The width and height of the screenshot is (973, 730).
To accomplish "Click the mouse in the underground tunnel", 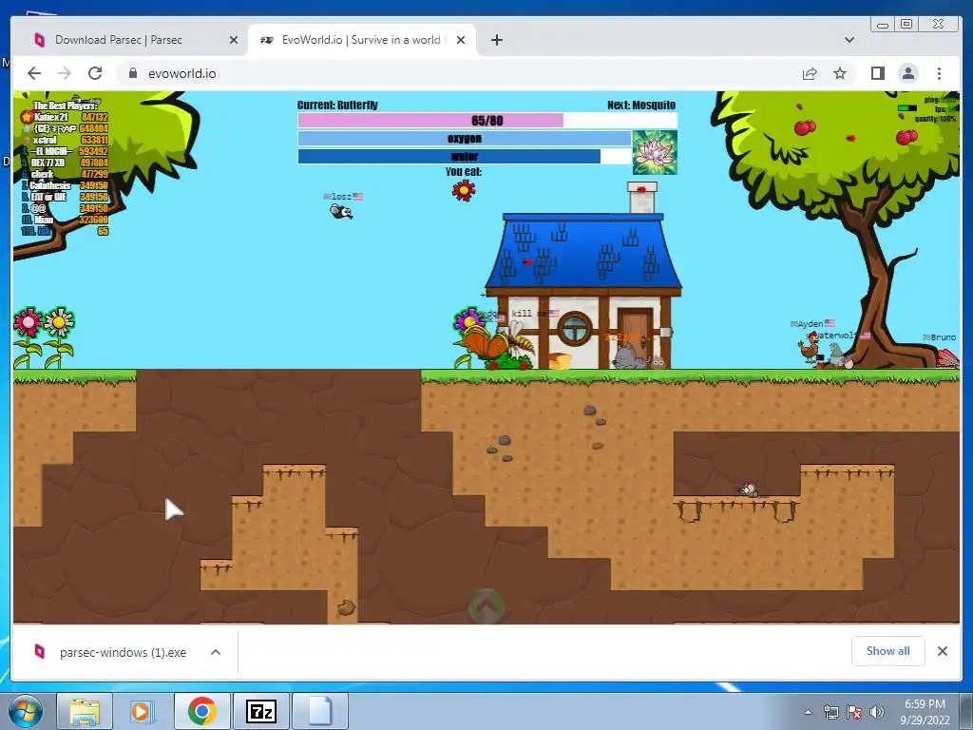I will click(x=750, y=490).
